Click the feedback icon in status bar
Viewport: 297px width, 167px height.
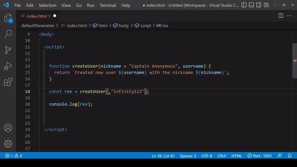pyautogui.click(x=280, y=156)
